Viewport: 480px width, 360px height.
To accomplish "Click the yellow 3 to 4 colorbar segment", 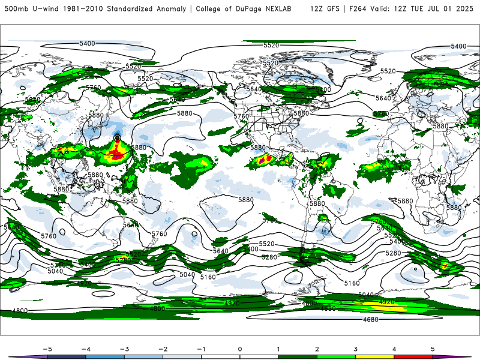I will pos(374,357).
